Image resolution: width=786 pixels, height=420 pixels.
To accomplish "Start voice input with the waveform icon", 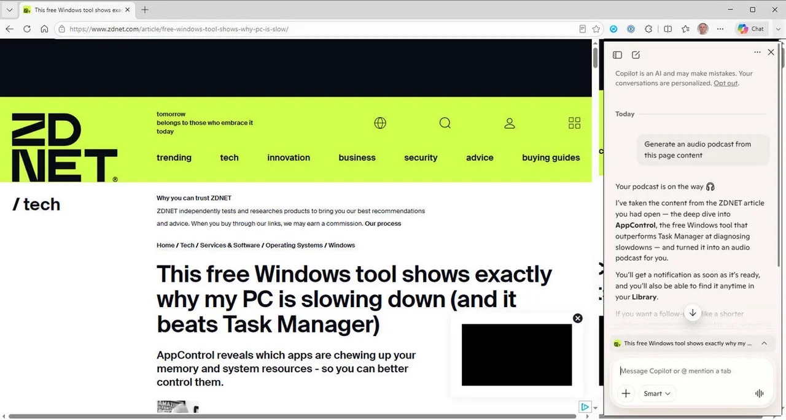I will point(760,394).
